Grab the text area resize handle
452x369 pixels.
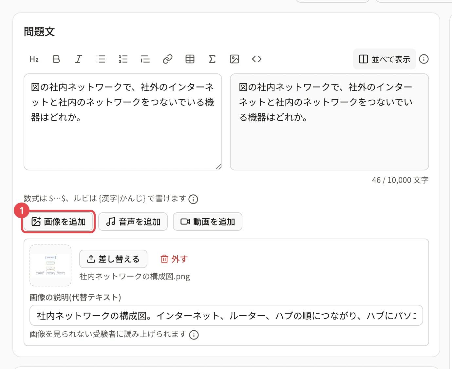[x=218, y=167]
